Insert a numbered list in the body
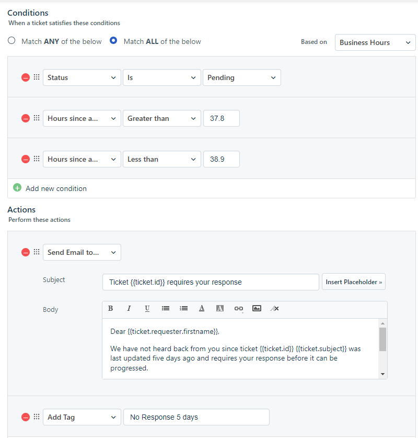Viewport: 418px width, 438px height. point(183,308)
